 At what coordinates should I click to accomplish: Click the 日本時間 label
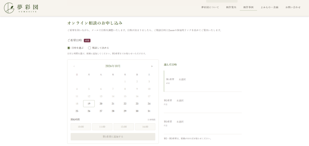pyautogui.click(x=151, y=120)
